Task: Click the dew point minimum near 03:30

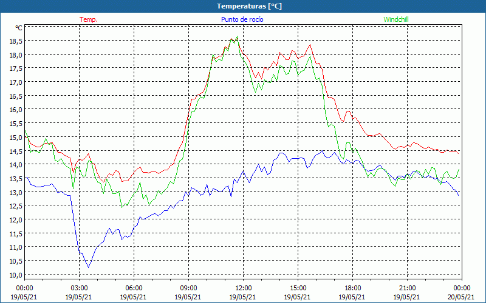Action: tap(89, 267)
